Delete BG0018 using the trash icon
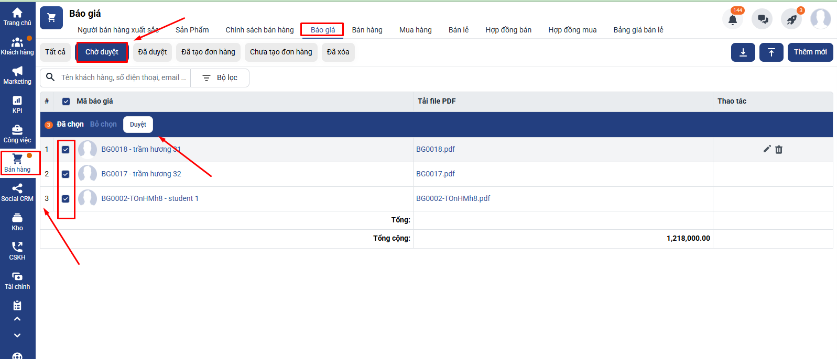The image size is (837, 359). (779, 150)
